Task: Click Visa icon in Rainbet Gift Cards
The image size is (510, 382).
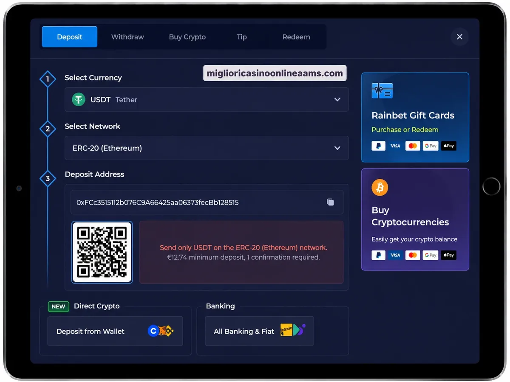Action: [395, 146]
